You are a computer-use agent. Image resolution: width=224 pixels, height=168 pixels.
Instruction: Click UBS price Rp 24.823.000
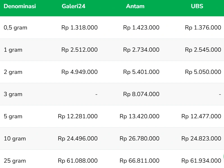201,139
